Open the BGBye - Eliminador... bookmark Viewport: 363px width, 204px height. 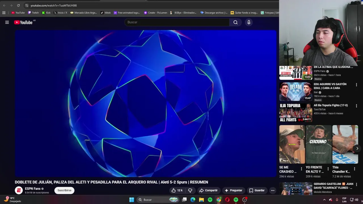click(183, 13)
